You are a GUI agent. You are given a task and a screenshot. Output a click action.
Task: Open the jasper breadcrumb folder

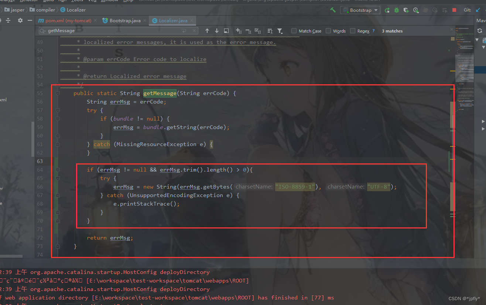[x=14, y=10]
